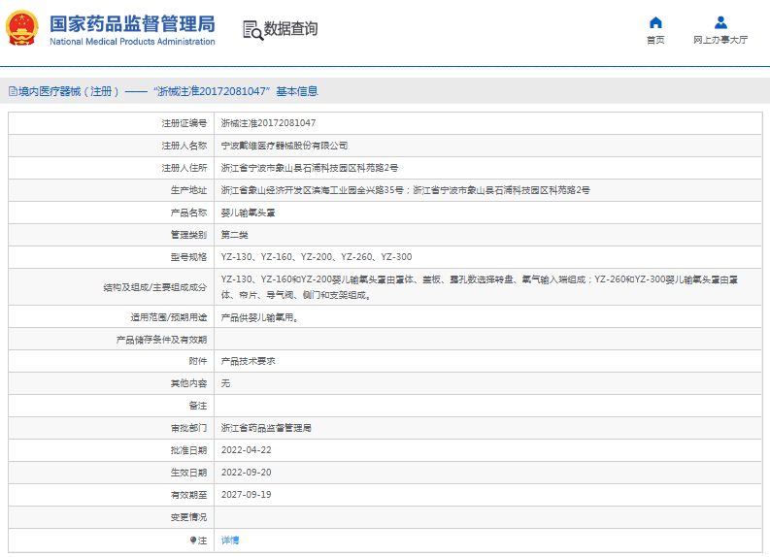Click registrant name 宁波戴维医疗器械股份有限公司
The image size is (770, 557).
pyautogui.click(x=285, y=146)
